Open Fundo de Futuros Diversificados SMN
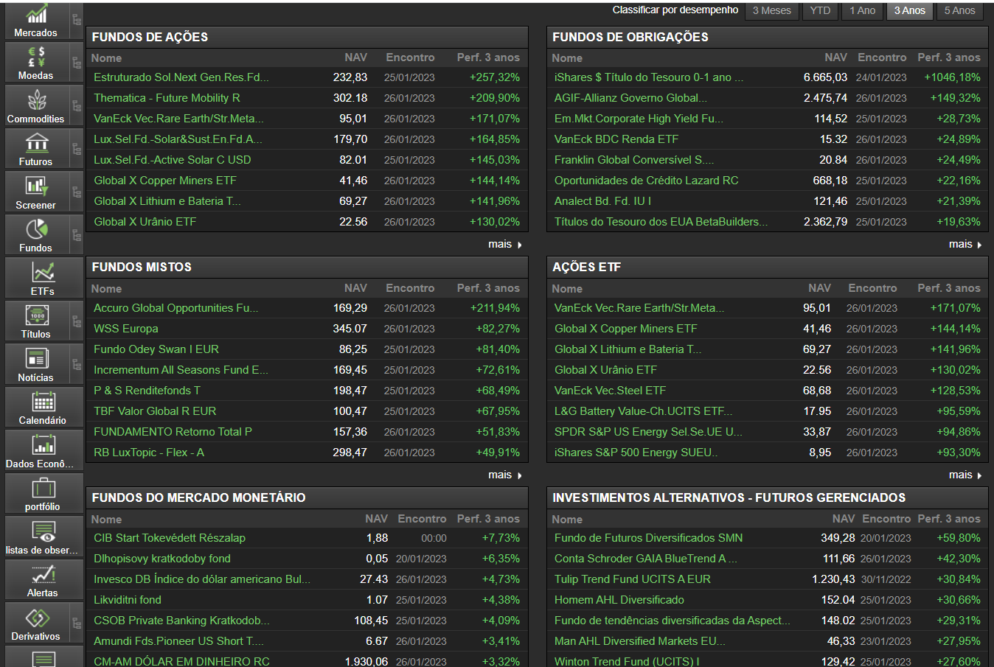The height and width of the screenshot is (667, 994). click(x=649, y=538)
